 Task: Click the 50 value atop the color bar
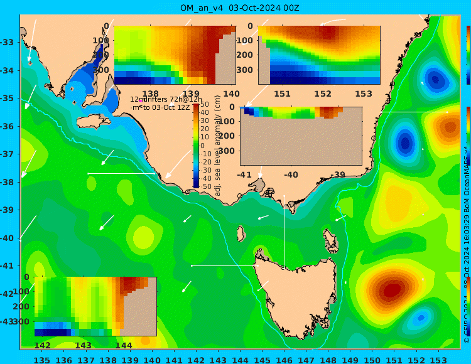[x=205, y=104]
